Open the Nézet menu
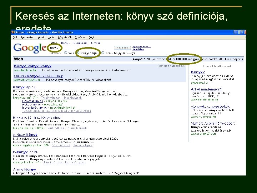257x193 pixels. coord(41,38)
